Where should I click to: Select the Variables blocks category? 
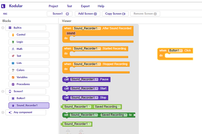(29, 77)
